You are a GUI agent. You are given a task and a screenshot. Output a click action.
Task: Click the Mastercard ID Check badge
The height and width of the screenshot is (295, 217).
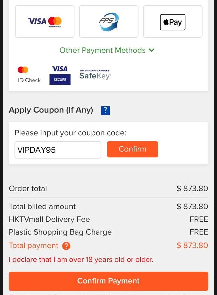(x=29, y=74)
